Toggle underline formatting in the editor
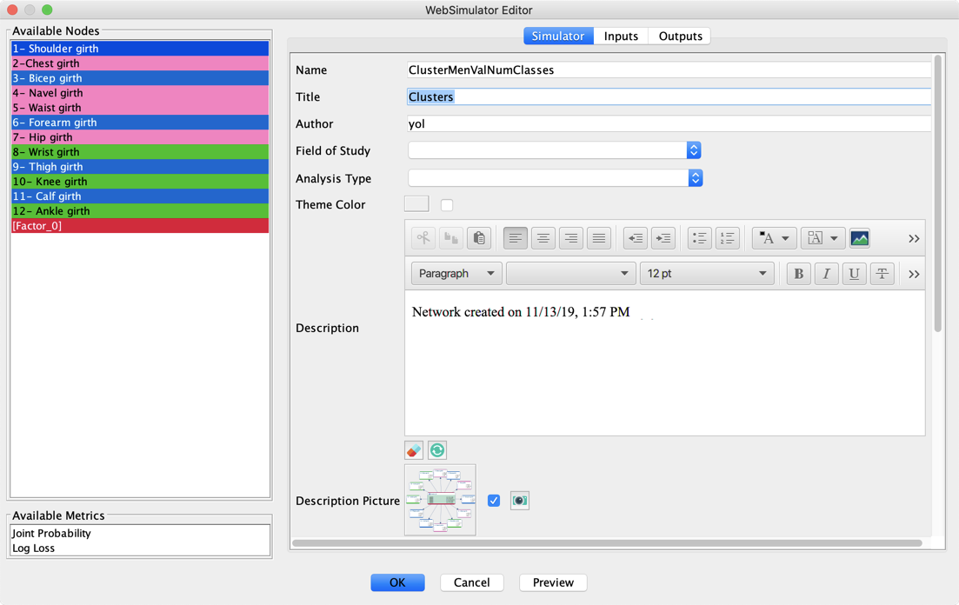Viewport: 959px width, 605px height. pyautogui.click(x=854, y=274)
